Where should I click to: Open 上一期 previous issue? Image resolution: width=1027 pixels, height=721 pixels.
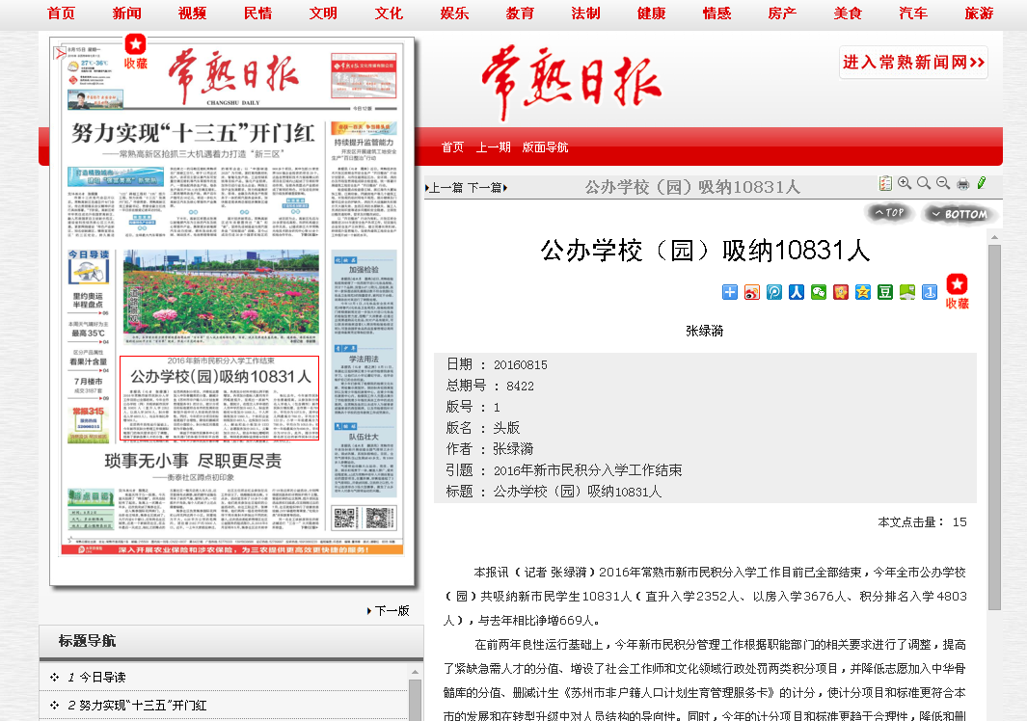[493, 147]
